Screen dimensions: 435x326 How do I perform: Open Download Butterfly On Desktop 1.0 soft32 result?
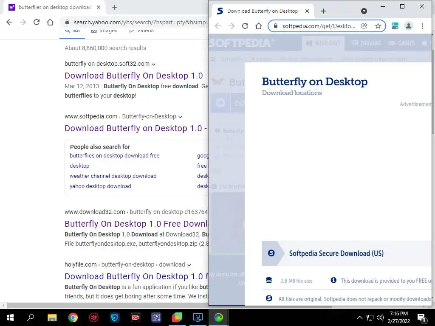[x=134, y=76]
